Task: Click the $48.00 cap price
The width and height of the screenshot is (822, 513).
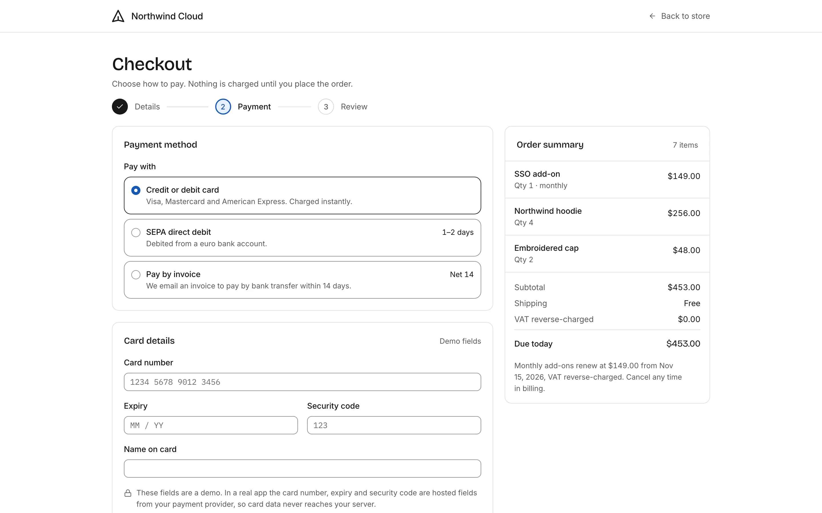Action: (686, 250)
